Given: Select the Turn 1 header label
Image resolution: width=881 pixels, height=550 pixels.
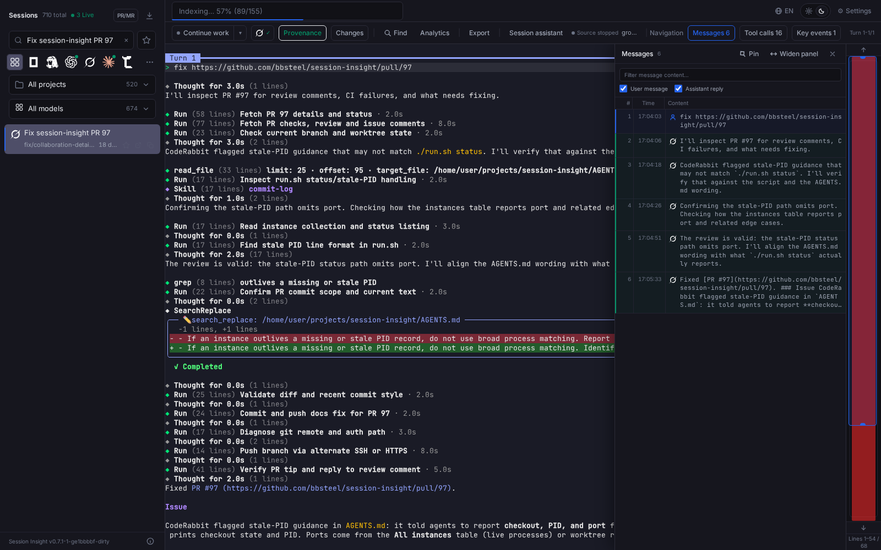Looking at the screenshot, I should tap(183, 58).
